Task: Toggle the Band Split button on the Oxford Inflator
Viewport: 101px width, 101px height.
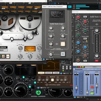Action: click(92, 90)
